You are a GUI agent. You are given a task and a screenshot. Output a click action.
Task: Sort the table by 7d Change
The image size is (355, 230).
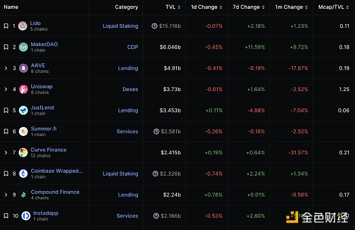[x=248, y=7]
